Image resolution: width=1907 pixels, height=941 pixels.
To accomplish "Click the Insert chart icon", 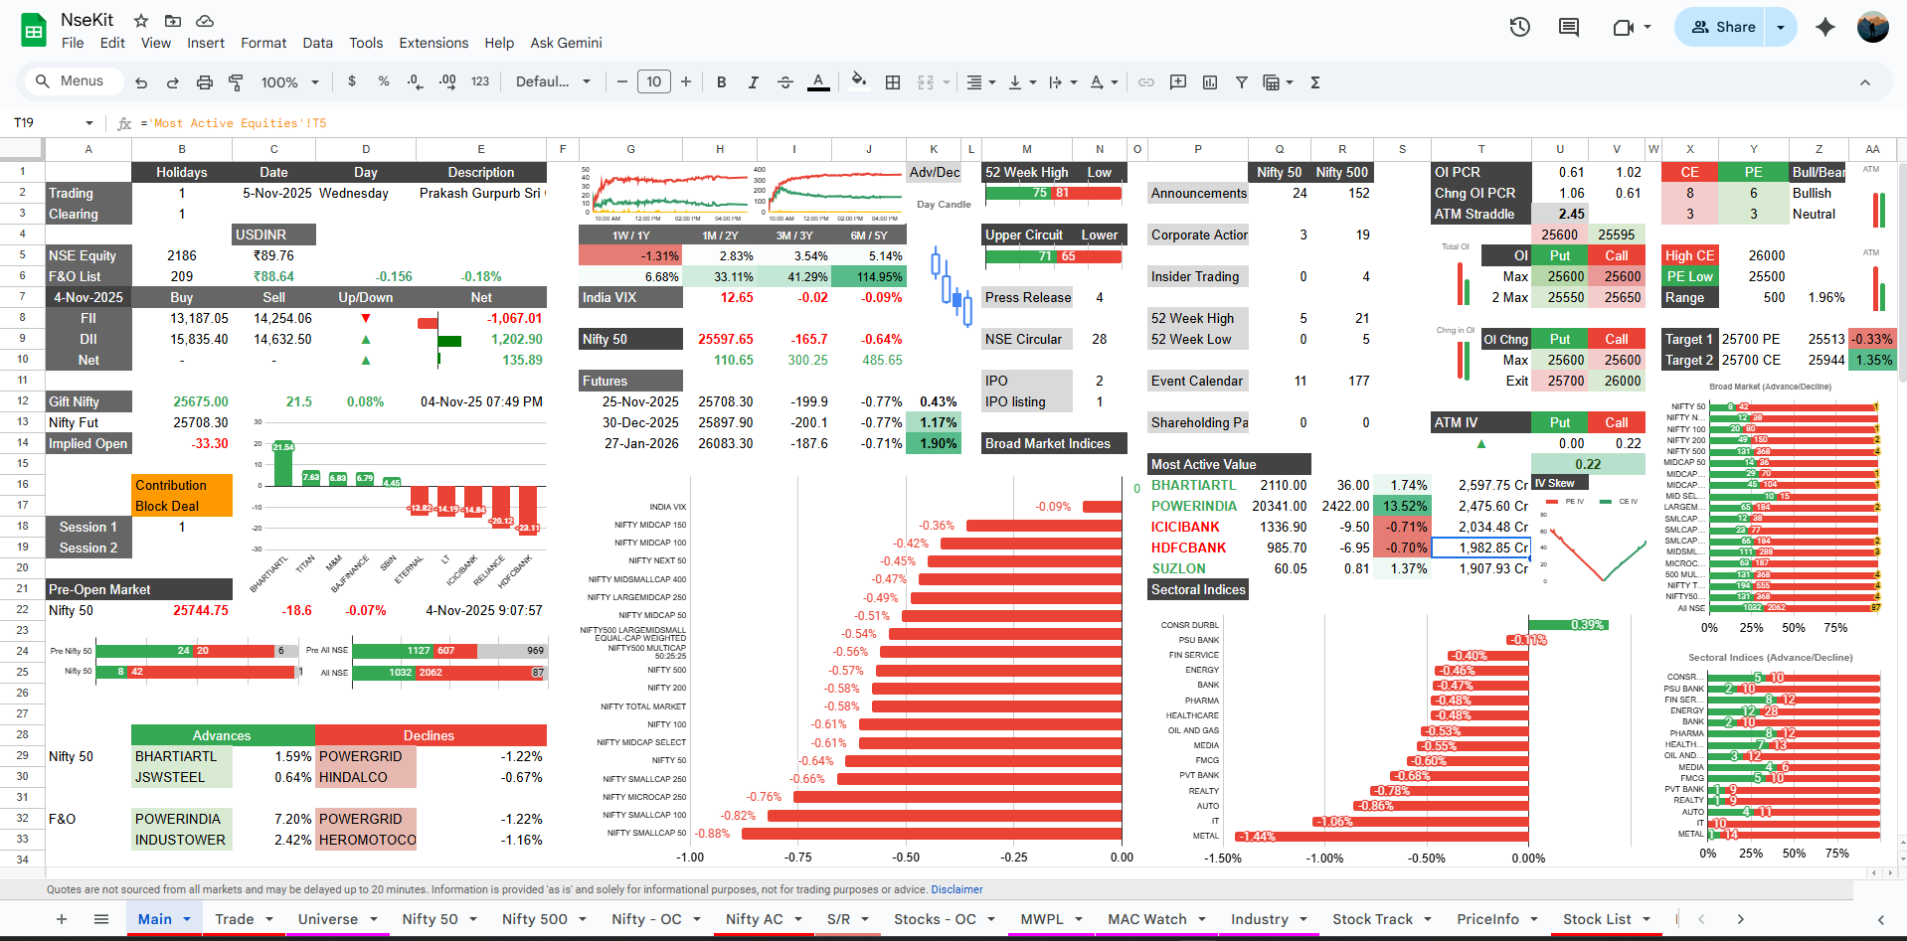I will (1210, 82).
